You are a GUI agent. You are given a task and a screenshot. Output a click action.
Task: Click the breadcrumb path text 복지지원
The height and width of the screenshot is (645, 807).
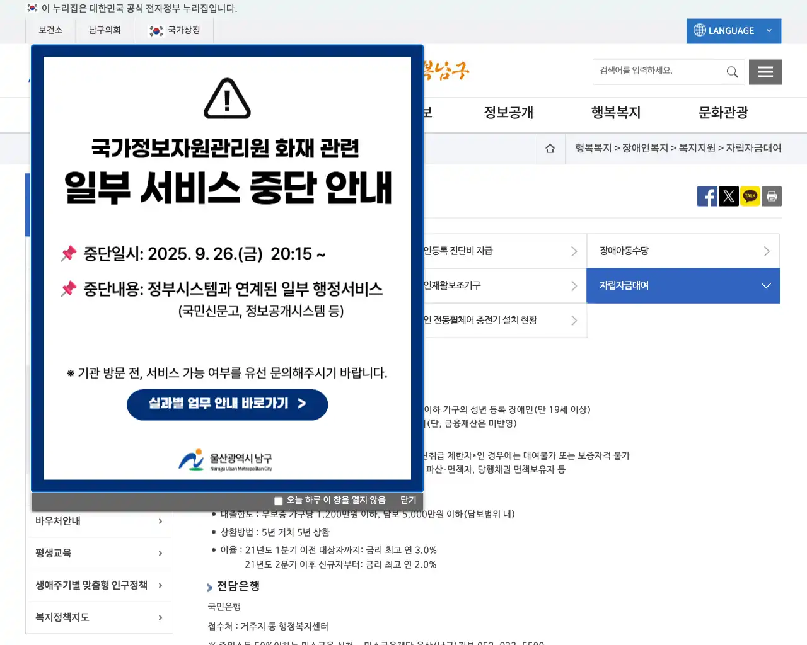(697, 148)
